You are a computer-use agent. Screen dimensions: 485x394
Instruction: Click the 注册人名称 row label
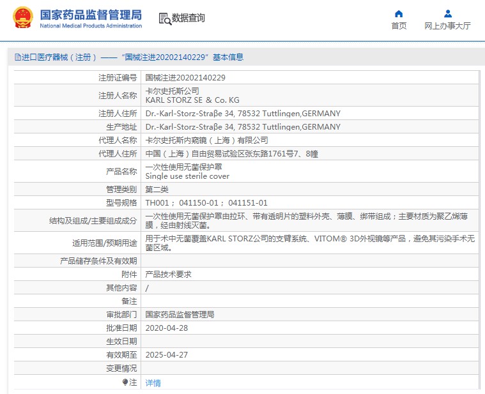coord(118,96)
